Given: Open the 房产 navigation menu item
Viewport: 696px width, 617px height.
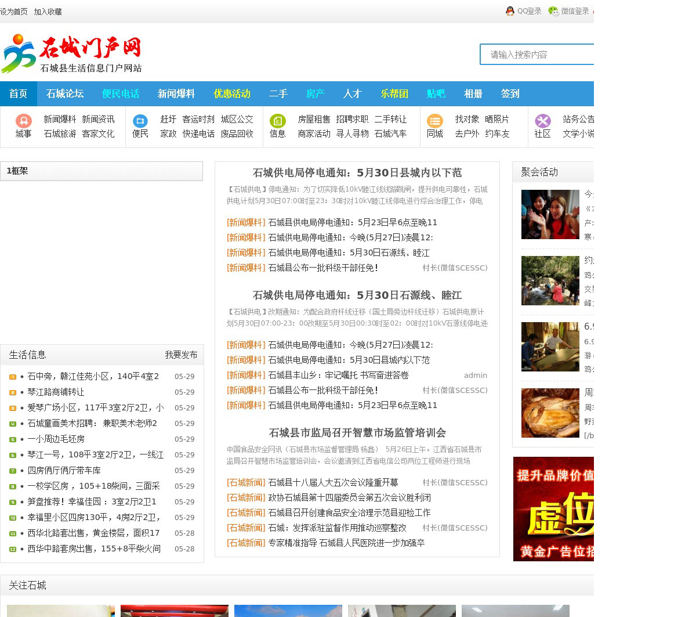Looking at the screenshot, I should click(x=315, y=93).
